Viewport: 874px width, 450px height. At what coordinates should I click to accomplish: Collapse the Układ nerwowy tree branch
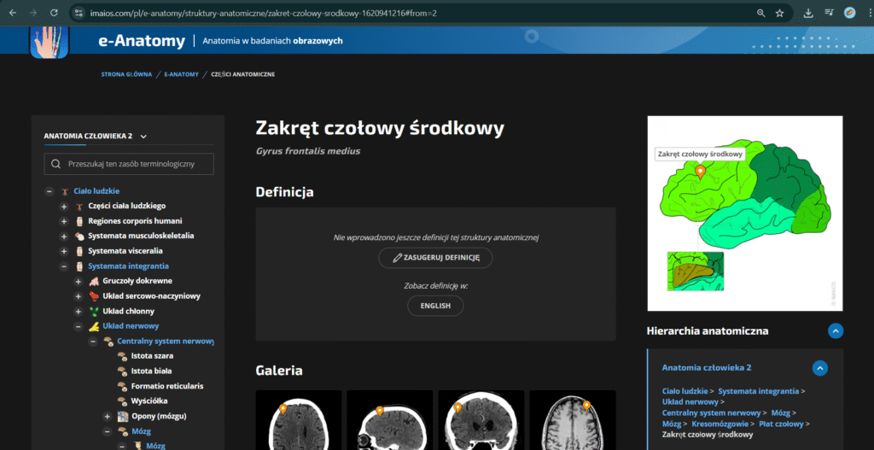point(79,326)
